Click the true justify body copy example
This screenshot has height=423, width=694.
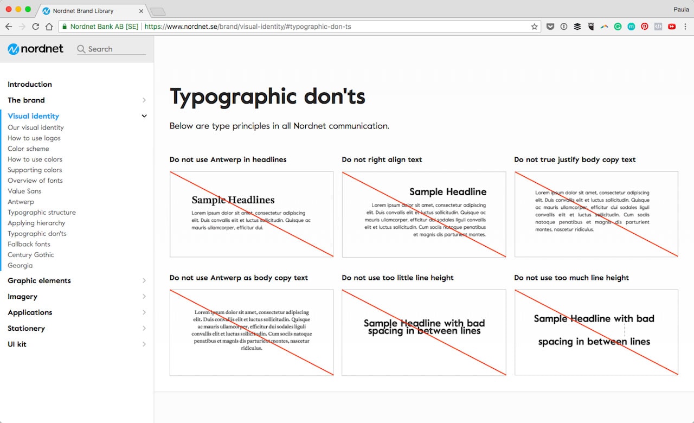point(596,214)
